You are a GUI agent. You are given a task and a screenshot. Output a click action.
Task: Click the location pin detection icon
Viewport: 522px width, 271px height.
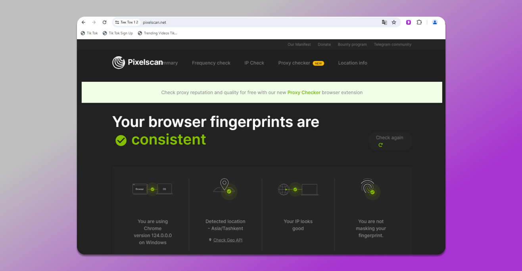tap(225, 187)
